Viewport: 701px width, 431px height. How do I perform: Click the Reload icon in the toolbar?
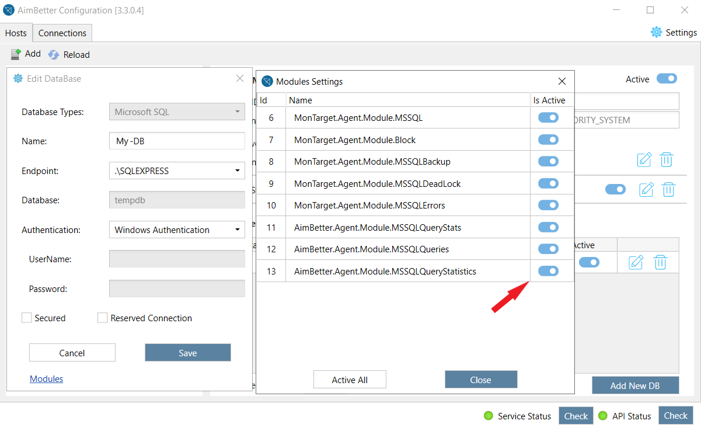click(54, 54)
